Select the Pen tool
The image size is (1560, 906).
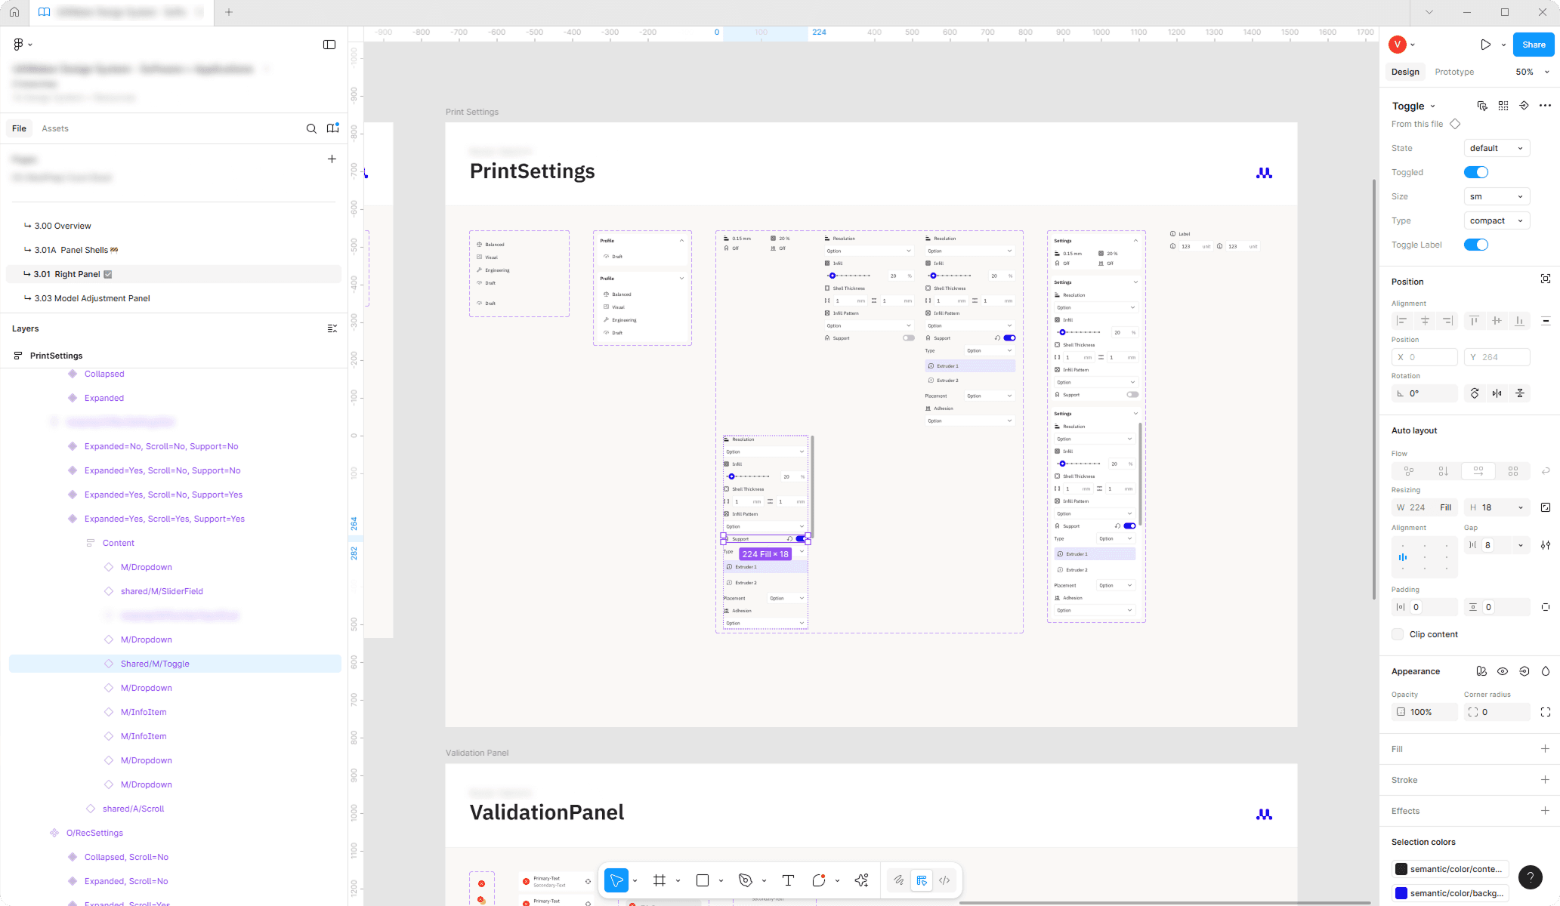click(x=746, y=880)
